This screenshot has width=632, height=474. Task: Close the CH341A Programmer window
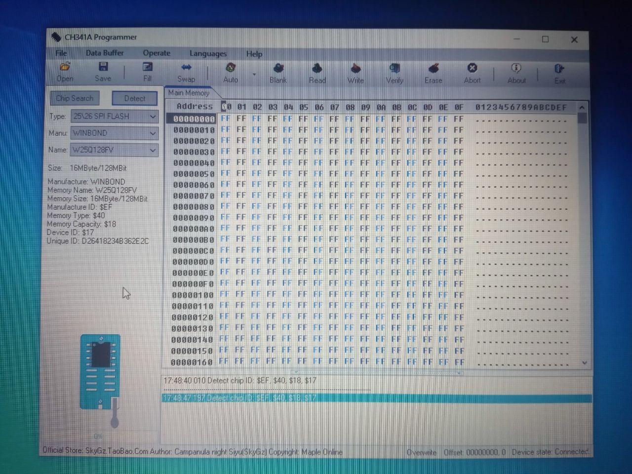[574, 39]
